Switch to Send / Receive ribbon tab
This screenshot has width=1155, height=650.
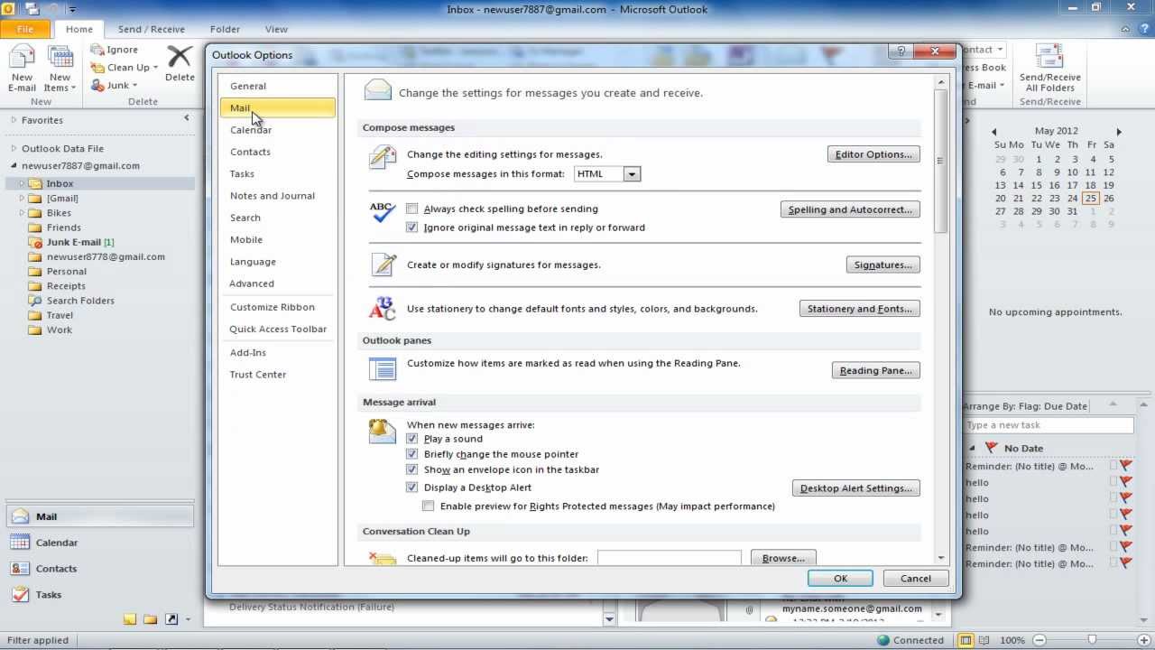click(151, 29)
